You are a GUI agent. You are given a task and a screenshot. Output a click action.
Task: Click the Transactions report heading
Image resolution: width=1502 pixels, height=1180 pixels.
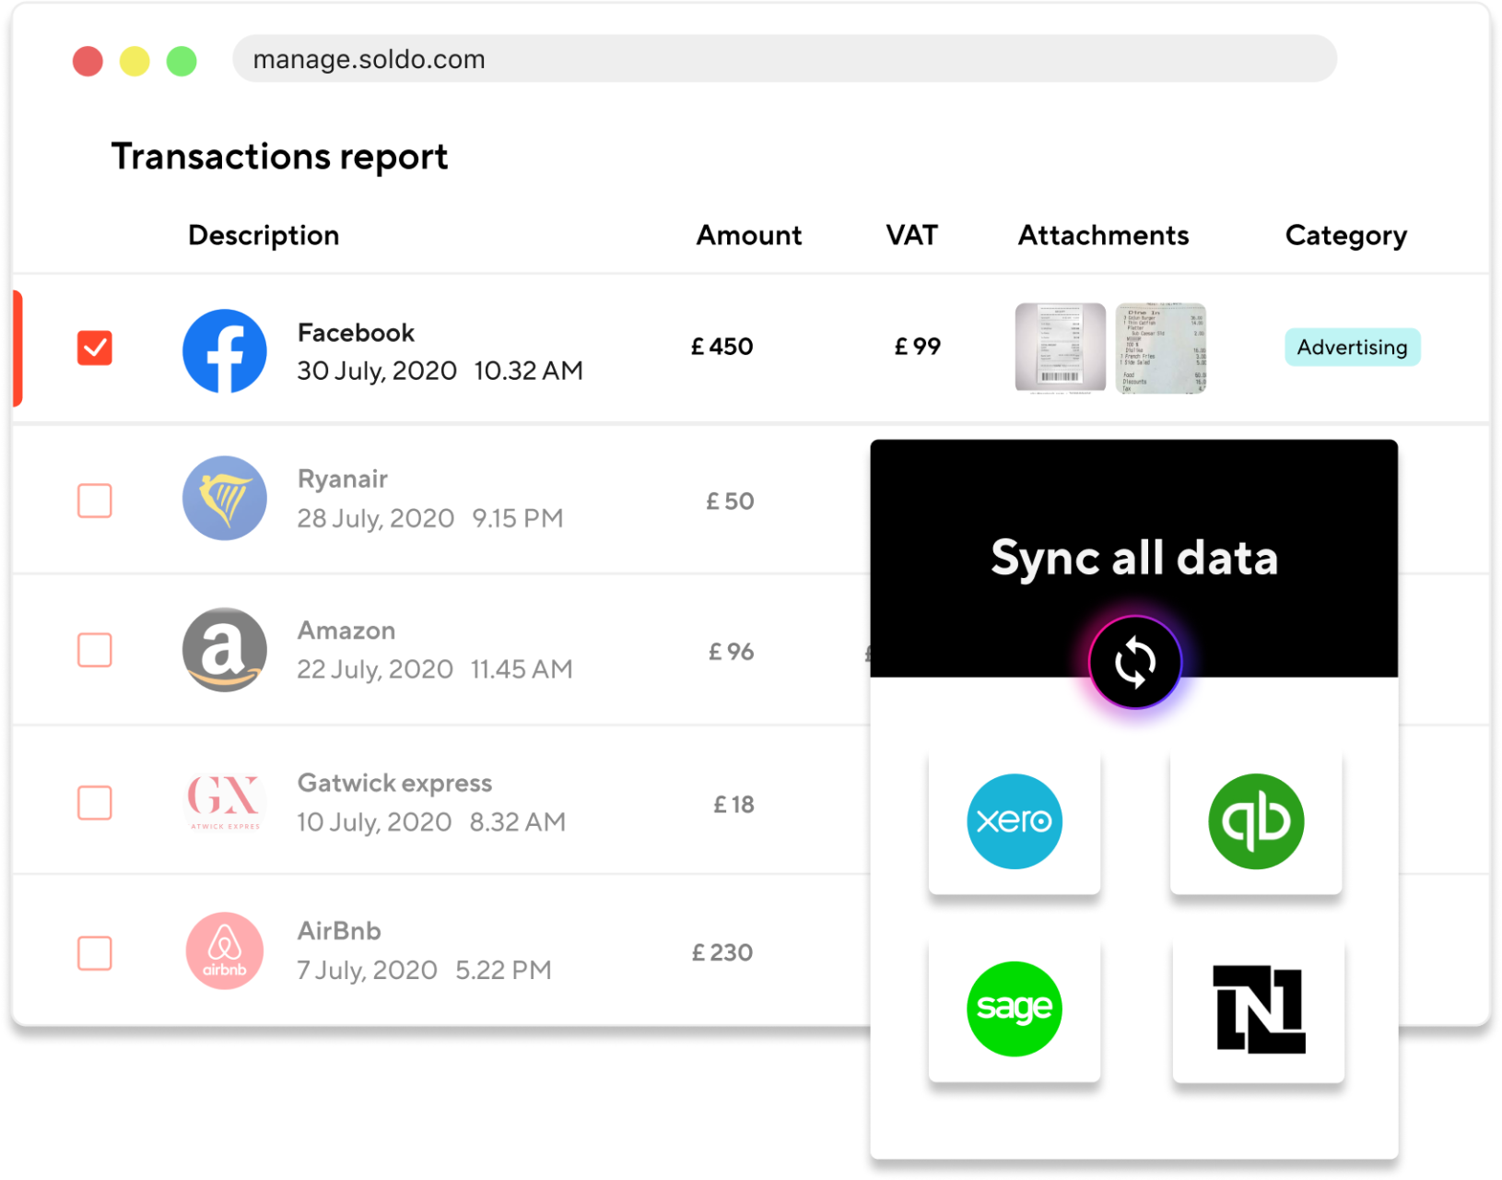279,157
